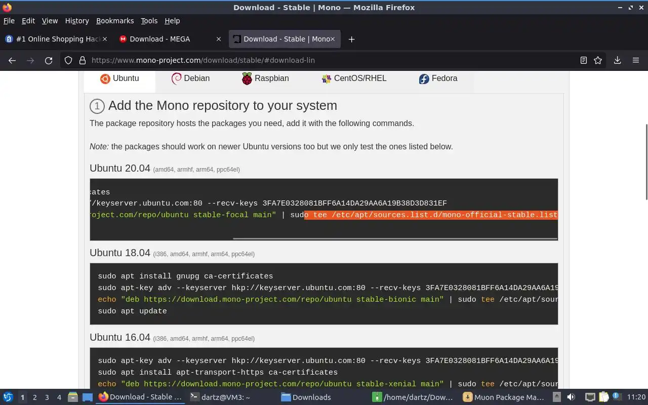Open the taskbar application launcher icon
Image resolution: width=648 pixels, height=405 pixels.
pos(8,397)
